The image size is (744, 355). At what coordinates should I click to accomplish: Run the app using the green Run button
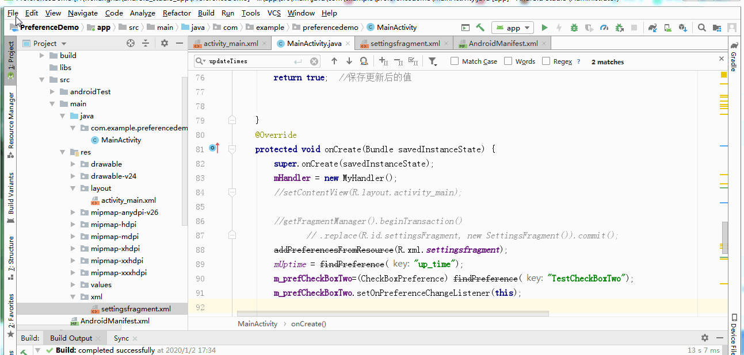544,27
